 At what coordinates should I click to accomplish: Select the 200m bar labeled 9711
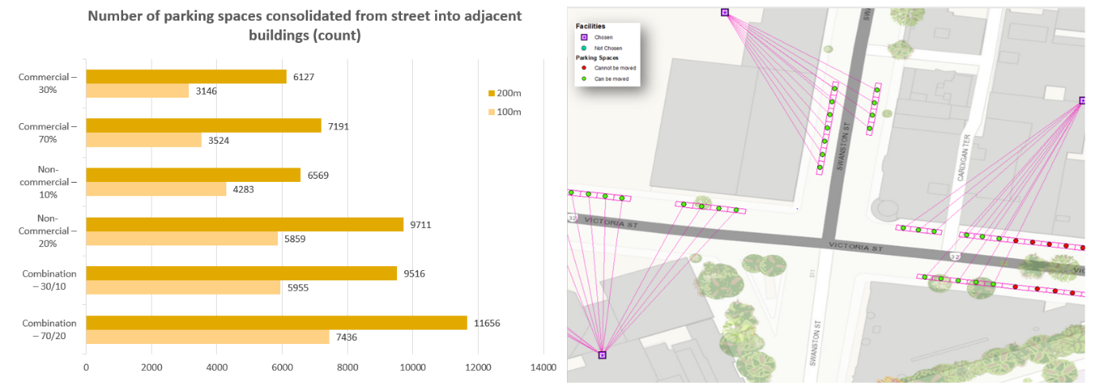click(245, 225)
